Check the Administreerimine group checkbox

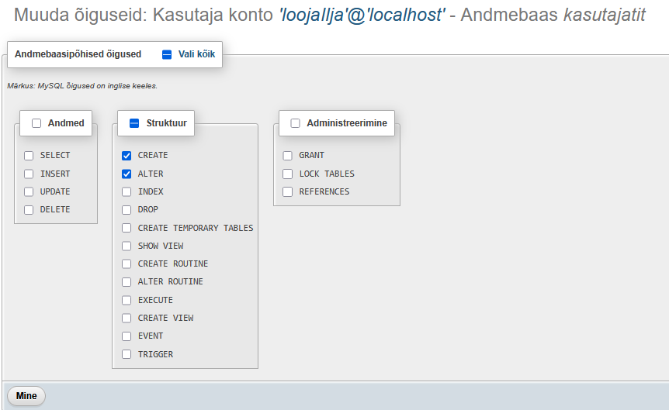tap(295, 123)
